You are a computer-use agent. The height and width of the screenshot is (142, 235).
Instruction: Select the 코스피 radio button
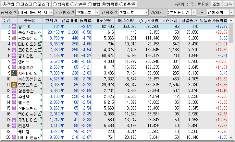(18, 4)
